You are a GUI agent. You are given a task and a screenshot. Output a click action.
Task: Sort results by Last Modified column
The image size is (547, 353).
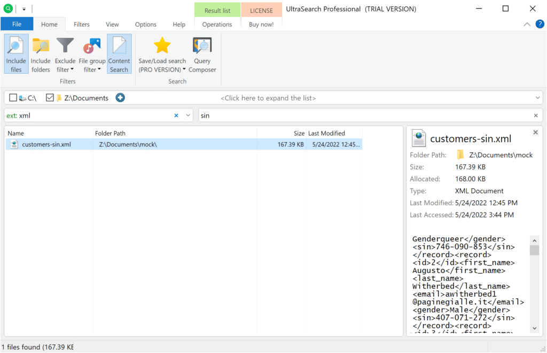point(334,134)
